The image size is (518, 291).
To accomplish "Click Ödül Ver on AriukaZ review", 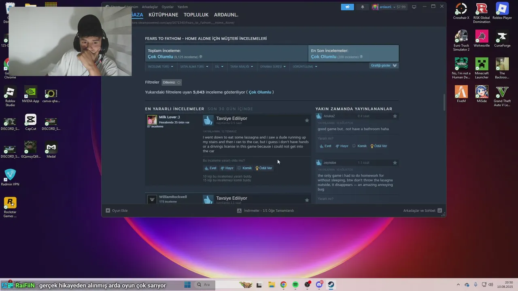I will tap(379, 146).
